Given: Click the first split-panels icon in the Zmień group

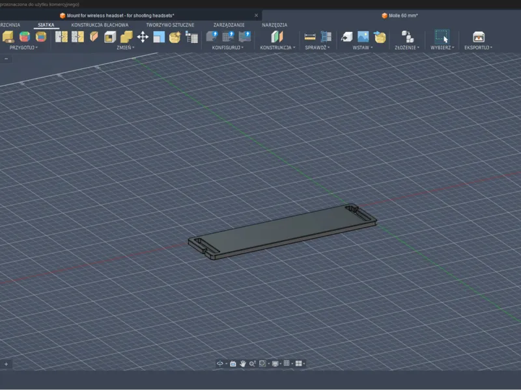Looking at the screenshot, I should (x=61, y=37).
